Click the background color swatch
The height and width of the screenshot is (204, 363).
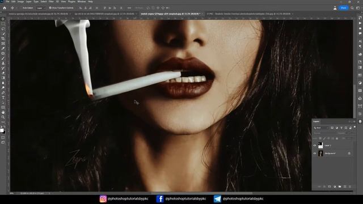click(x=4, y=132)
